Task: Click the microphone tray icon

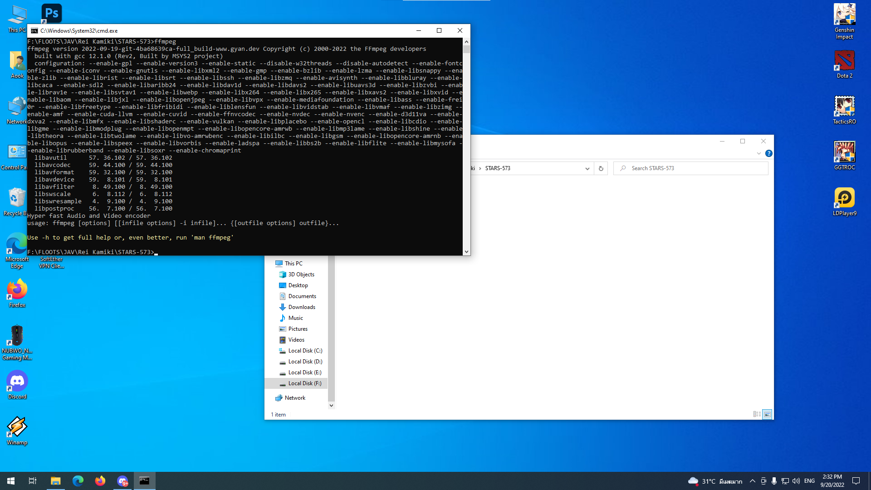Action: coord(774,480)
